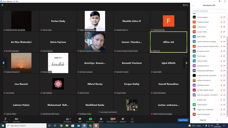Select Naidillatul Qaida in participants list

[x=209, y=85]
